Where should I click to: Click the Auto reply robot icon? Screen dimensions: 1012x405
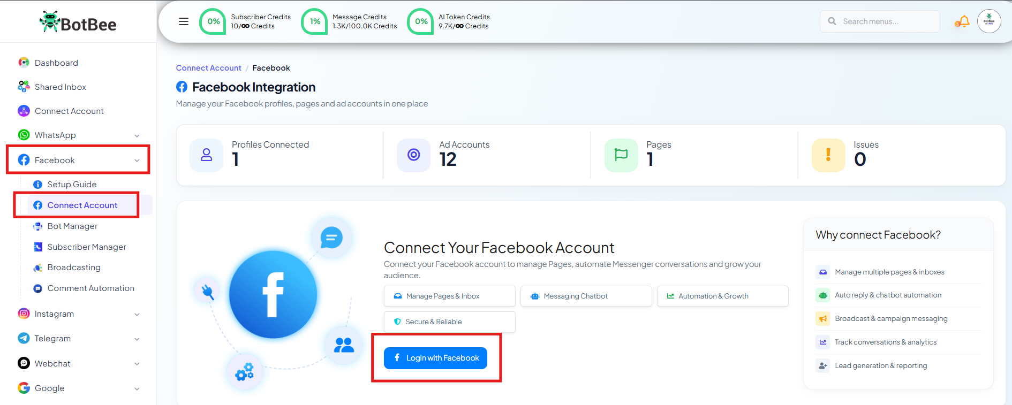coord(822,295)
